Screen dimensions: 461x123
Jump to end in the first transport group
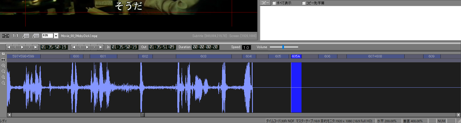[36, 47]
